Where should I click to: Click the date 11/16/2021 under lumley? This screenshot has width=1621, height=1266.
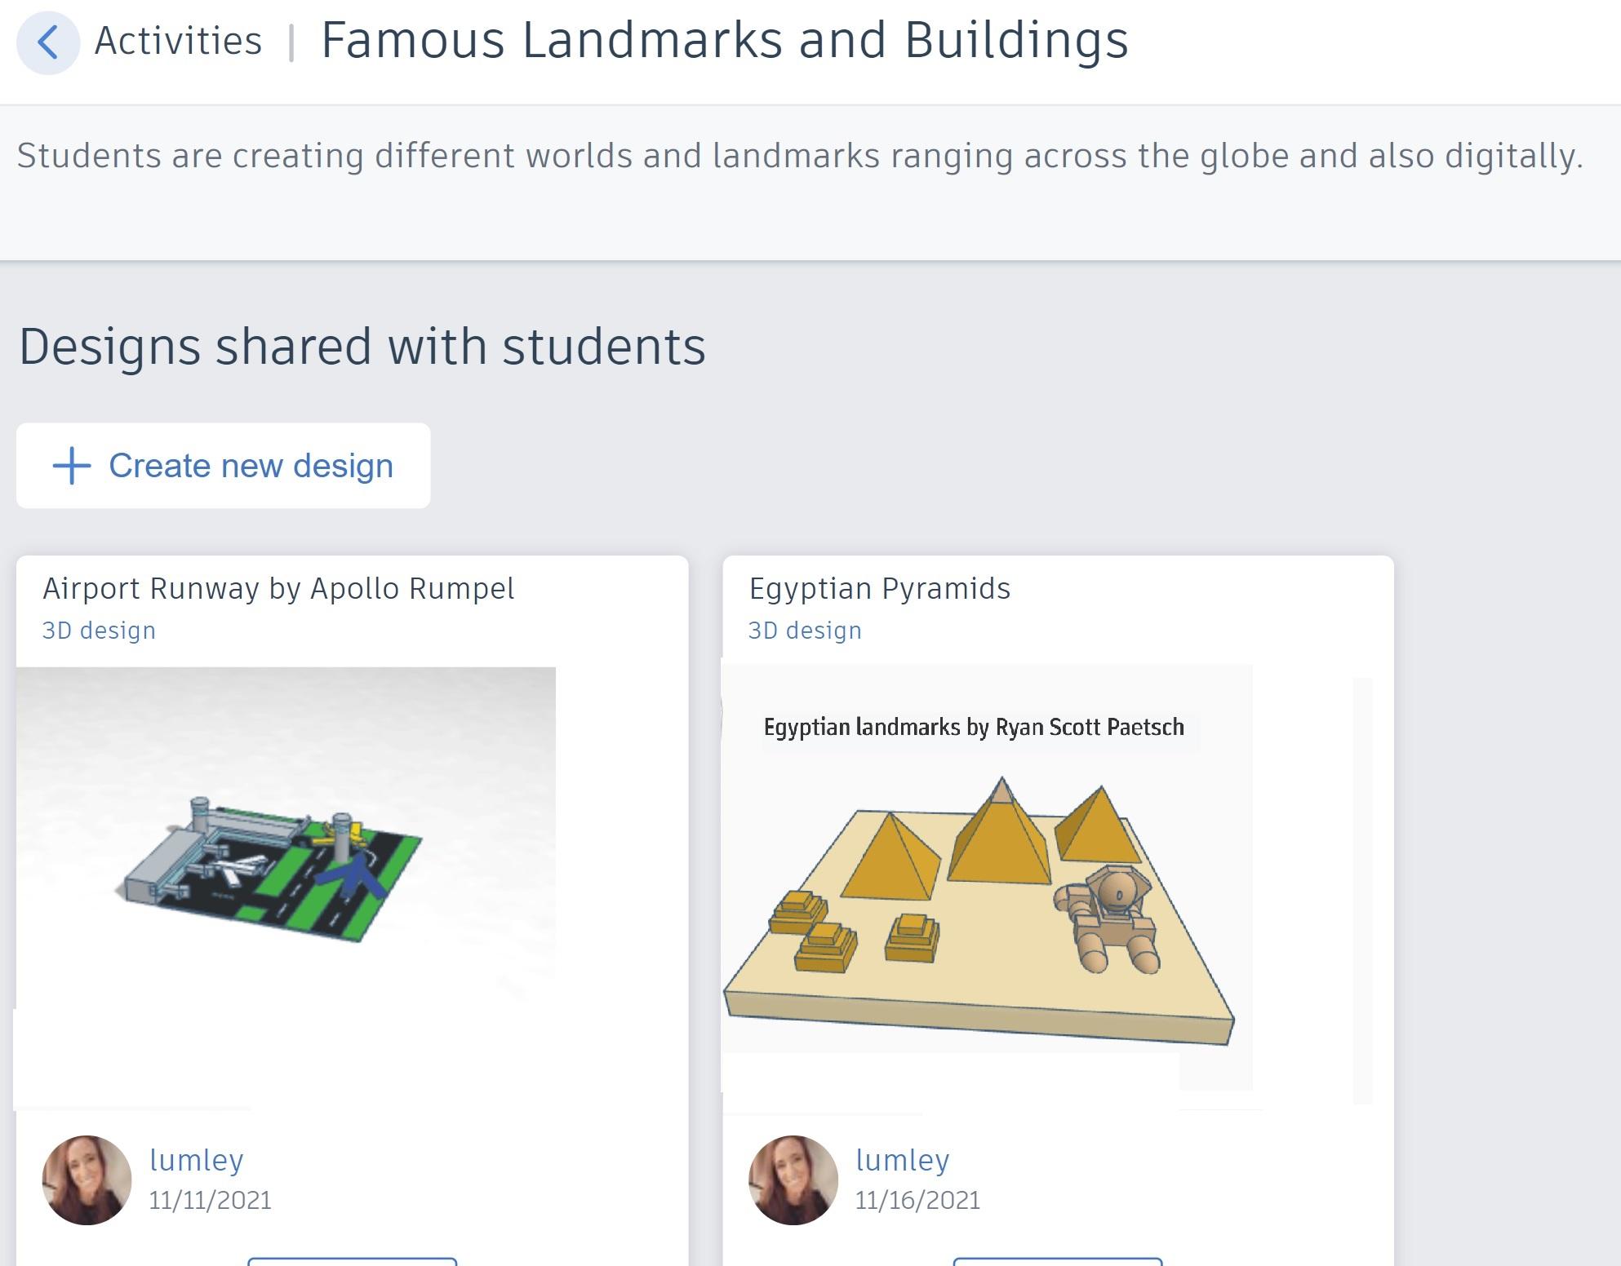tap(917, 1200)
